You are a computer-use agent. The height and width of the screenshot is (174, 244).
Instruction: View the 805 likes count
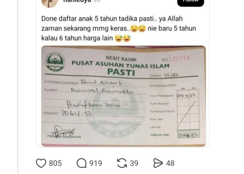[55, 163]
